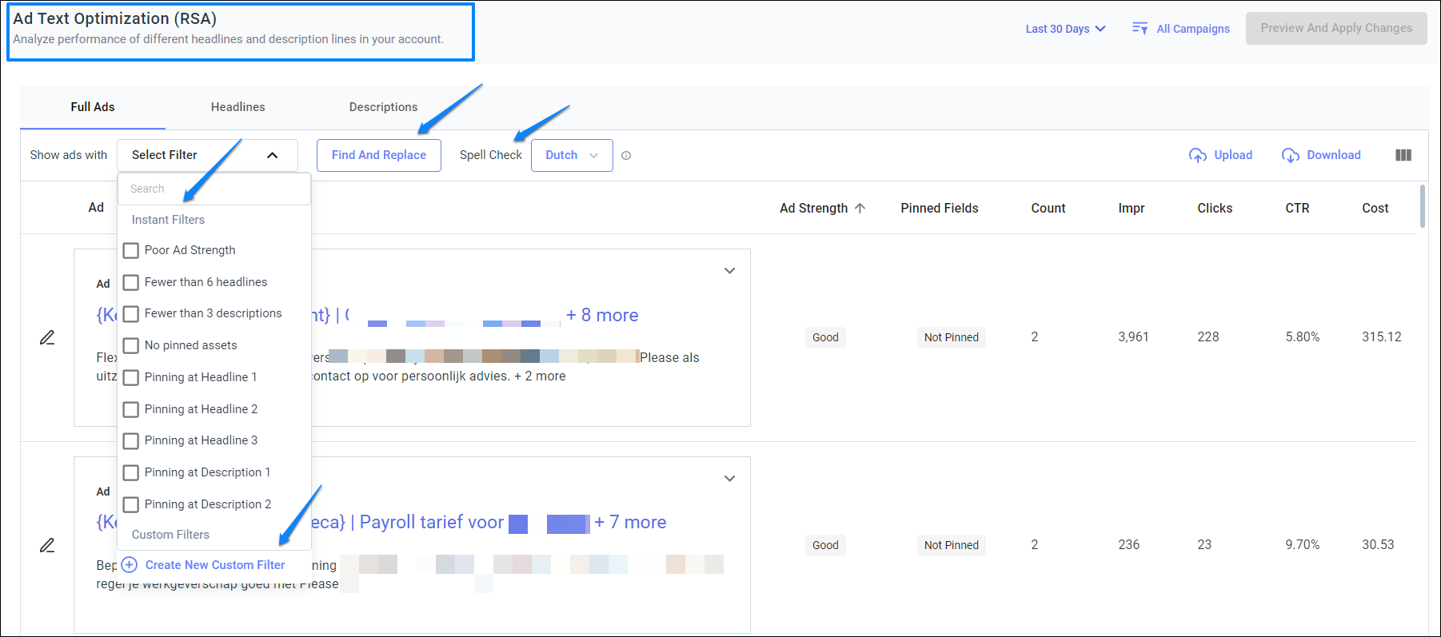Viewport: 1441px width, 637px height.
Task: Click the Upload link text
Action: (1233, 155)
